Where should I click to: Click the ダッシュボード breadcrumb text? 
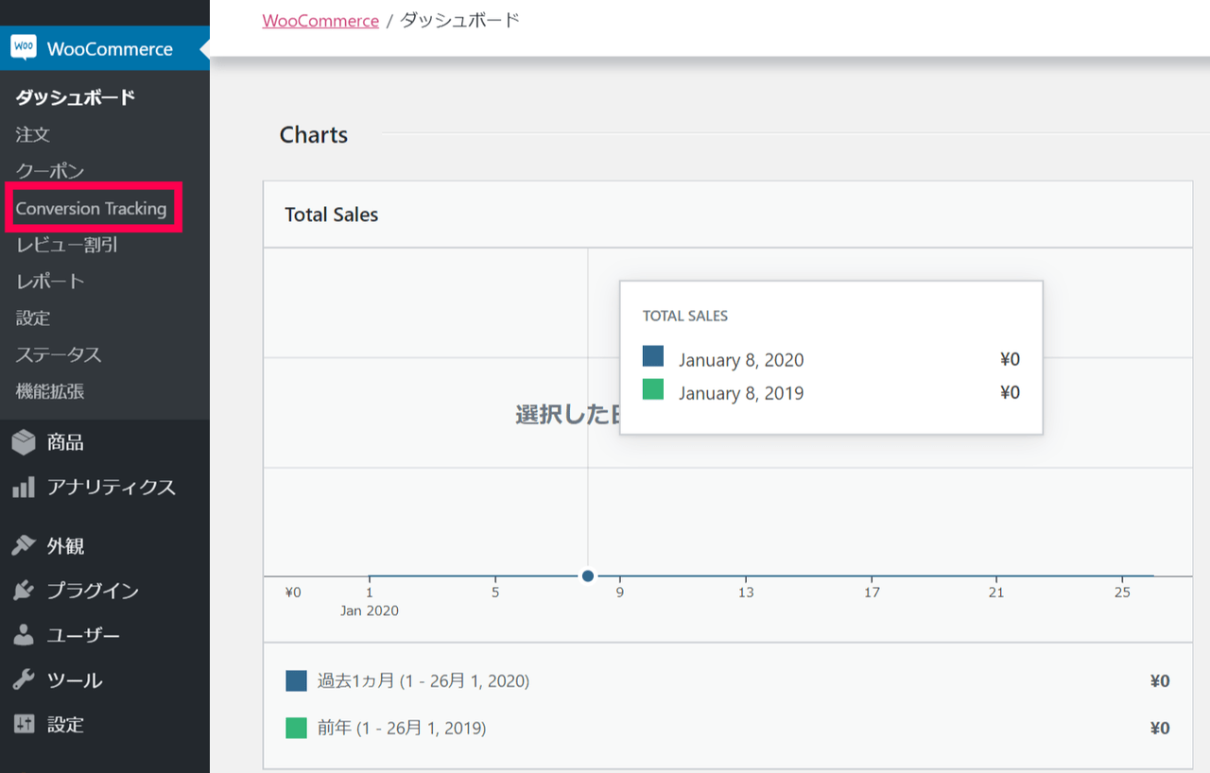460,21
